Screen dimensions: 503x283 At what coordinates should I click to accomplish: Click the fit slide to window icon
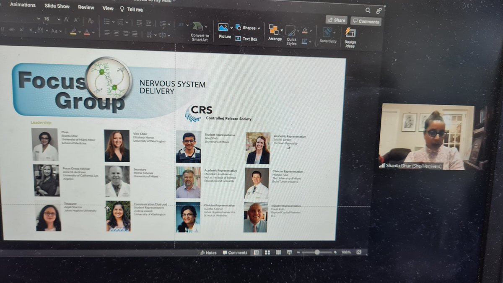click(358, 252)
